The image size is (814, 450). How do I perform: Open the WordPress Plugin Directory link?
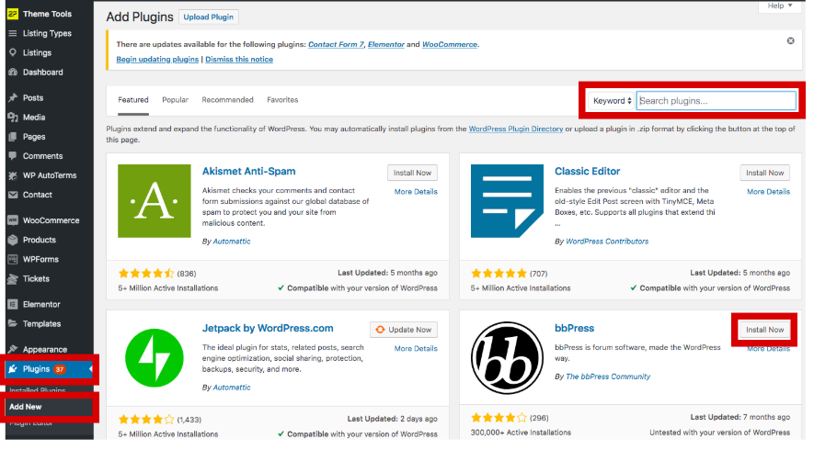[x=515, y=129]
